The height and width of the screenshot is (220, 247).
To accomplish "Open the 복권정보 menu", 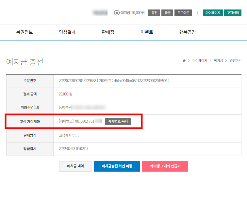I will pyautogui.click(x=25, y=32).
